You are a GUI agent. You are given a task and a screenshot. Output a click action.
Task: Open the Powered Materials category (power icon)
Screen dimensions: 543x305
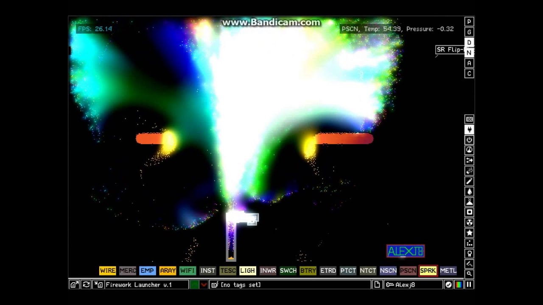(469, 140)
